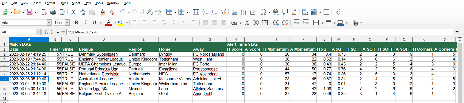Open the Draw Functions shapes icon
This screenshot has width=464, height=103.
(338, 12)
